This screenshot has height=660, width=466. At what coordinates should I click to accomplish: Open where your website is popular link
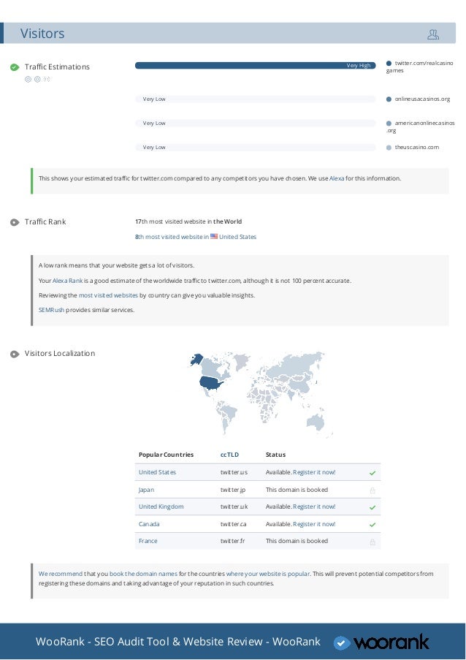(x=268, y=574)
